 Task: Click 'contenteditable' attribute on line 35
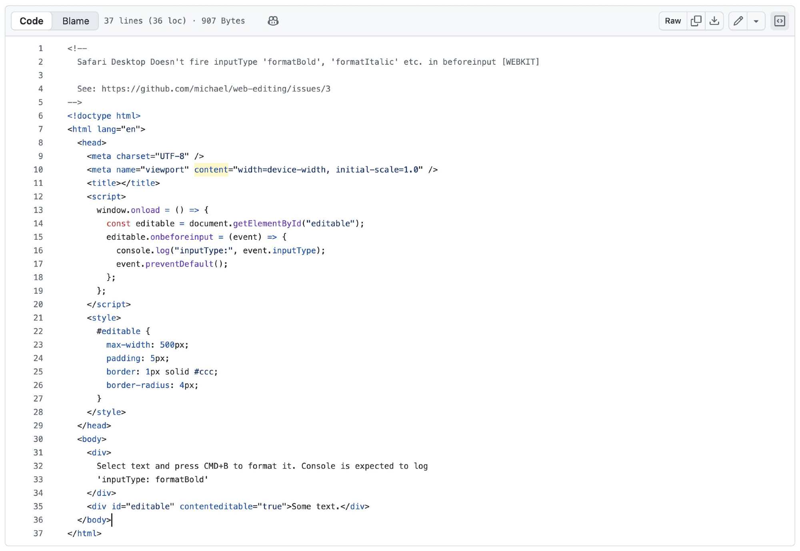click(x=216, y=507)
